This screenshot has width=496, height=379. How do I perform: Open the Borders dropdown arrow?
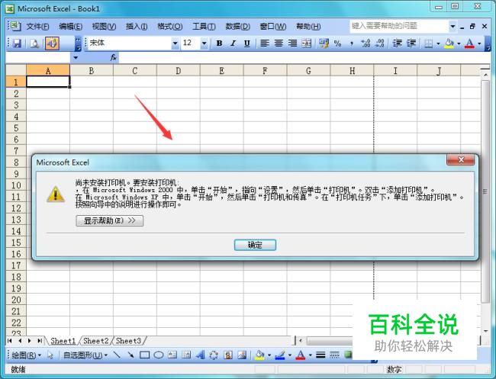pos(438,43)
